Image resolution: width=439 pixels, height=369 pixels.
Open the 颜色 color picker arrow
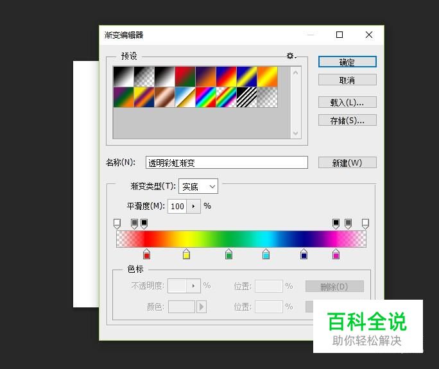[202, 307]
